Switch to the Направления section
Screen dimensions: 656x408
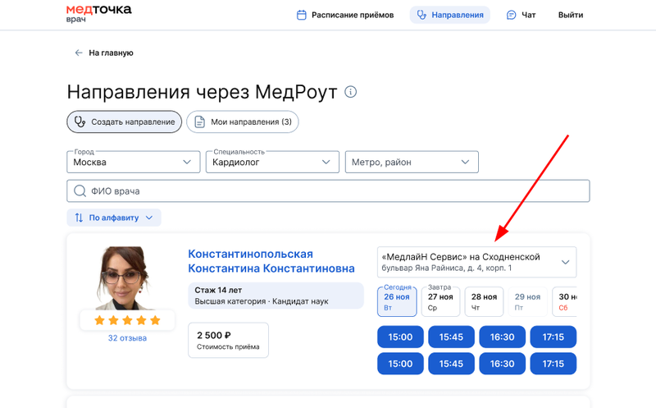(x=449, y=15)
